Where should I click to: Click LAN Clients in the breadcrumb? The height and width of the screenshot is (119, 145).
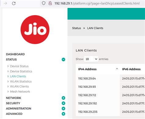pos(95,28)
